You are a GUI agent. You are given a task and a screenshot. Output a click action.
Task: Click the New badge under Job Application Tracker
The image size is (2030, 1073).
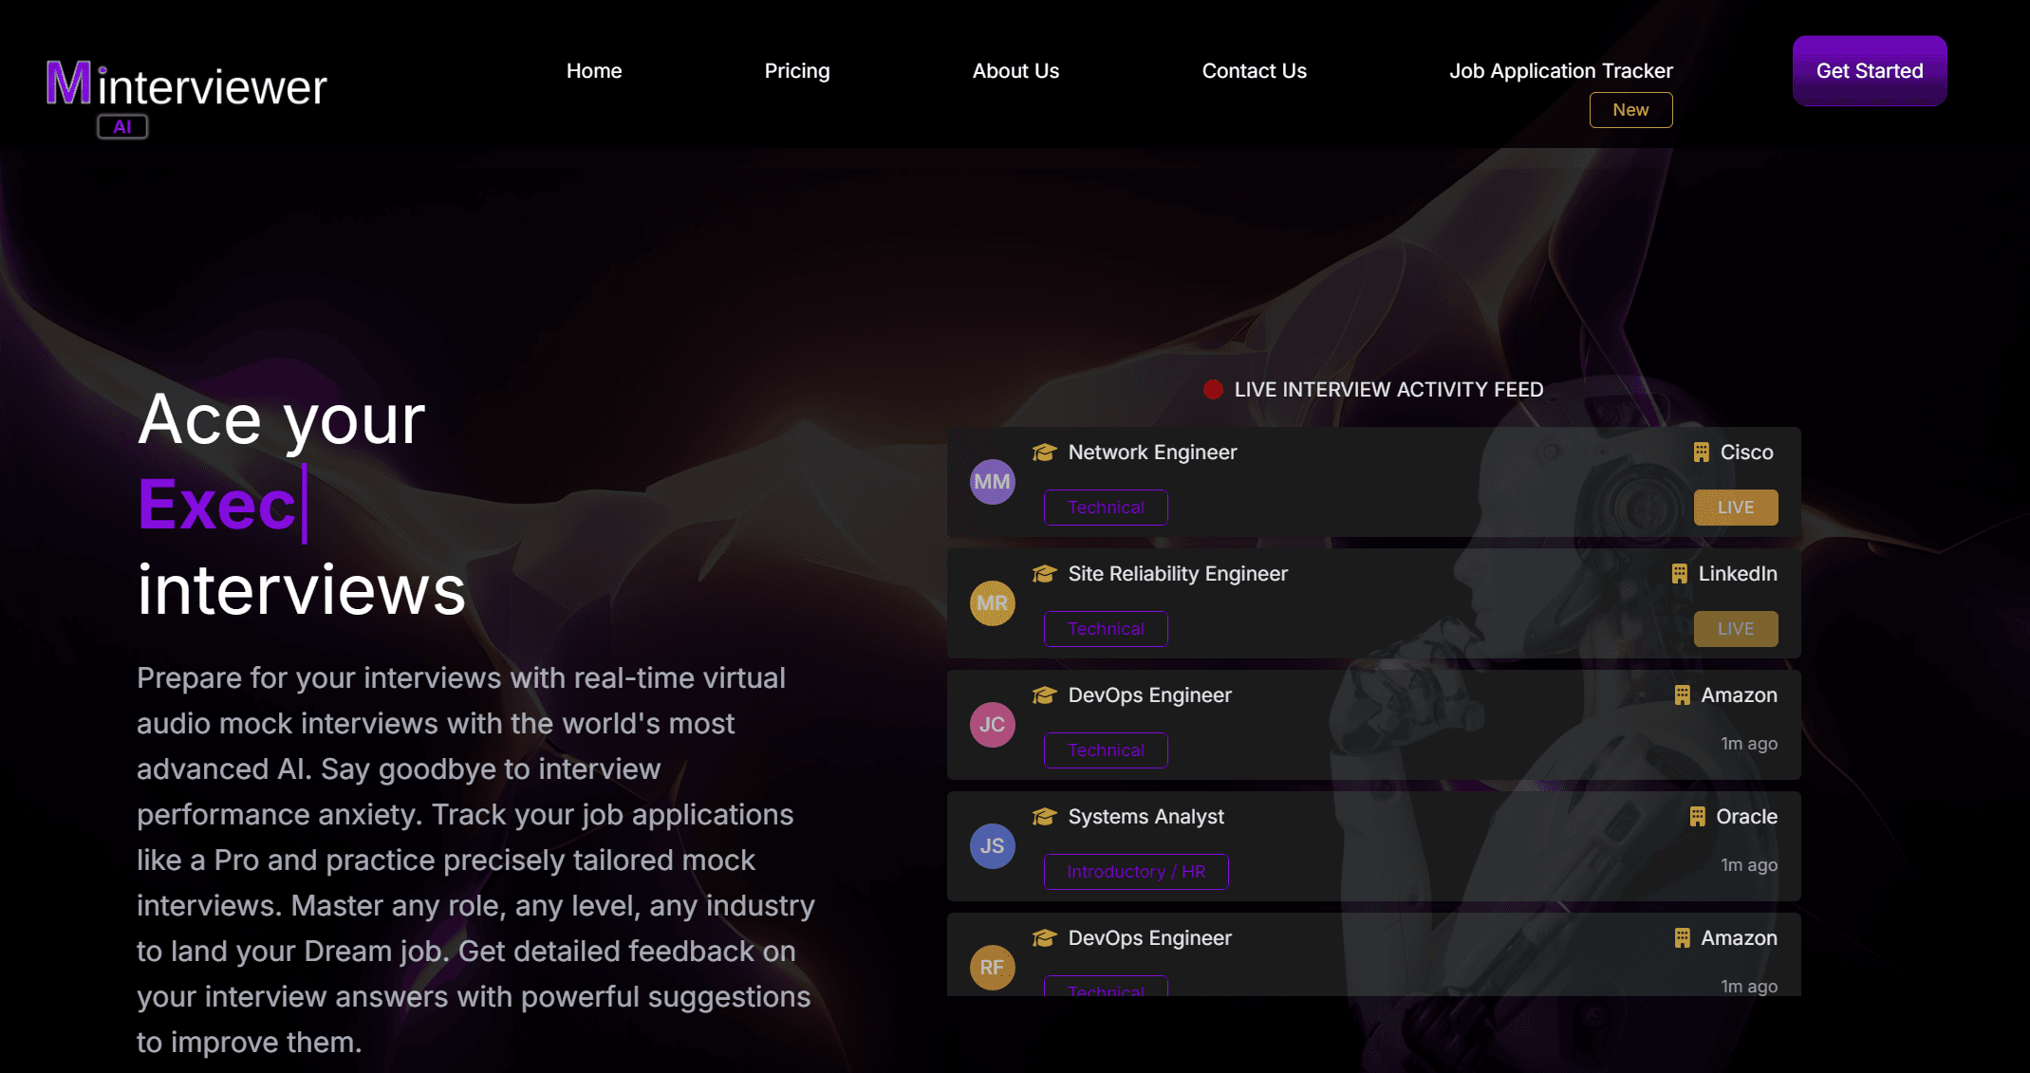tap(1630, 110)
